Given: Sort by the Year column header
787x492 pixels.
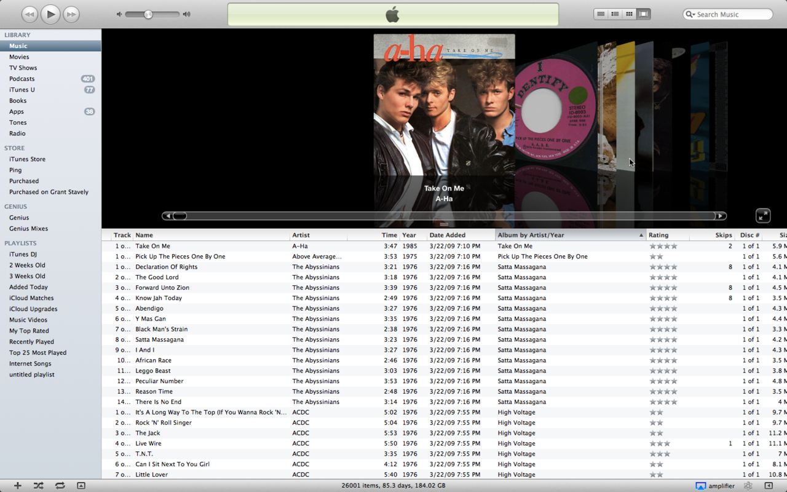Looking at the screenshot, I should click(413, 235).
